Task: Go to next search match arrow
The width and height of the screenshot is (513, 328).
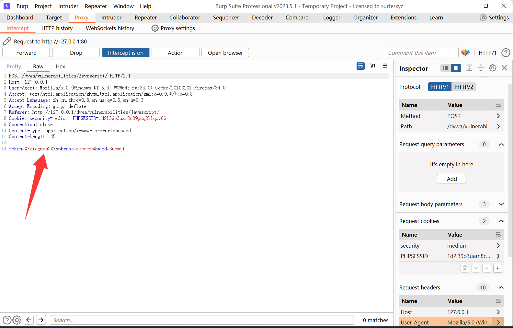Action: [x=41, y=320]
